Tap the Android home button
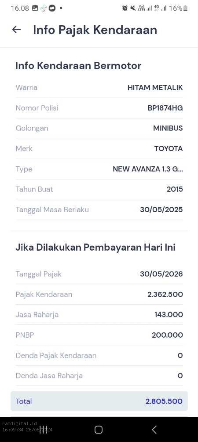The height and width of the screenshot is (442, 198). click(99, 430)
